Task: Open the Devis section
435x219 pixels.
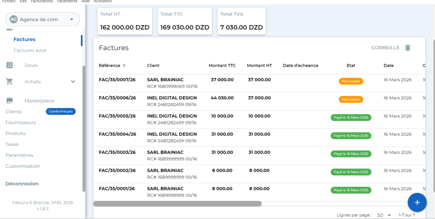Action: 31,65
